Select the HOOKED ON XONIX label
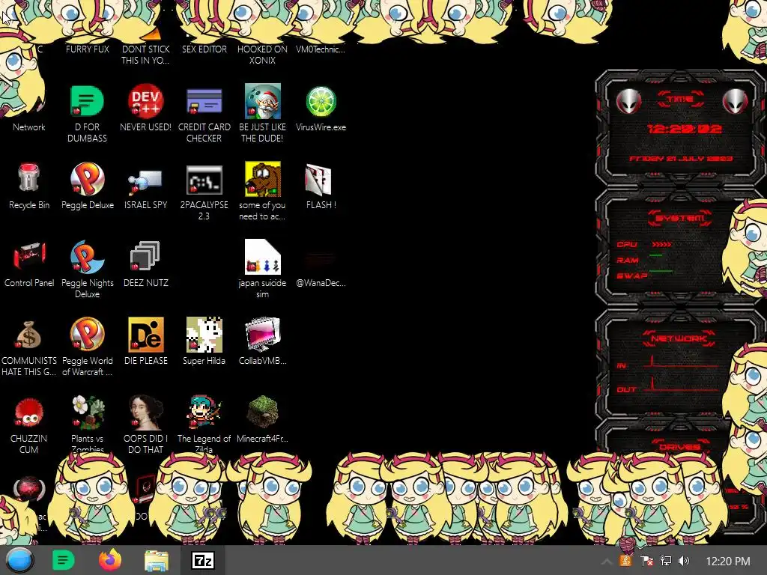This screenshot has height=575, width=767. [263, 55]
